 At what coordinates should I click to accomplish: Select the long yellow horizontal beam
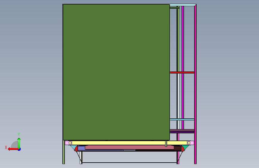pos(129,143)
